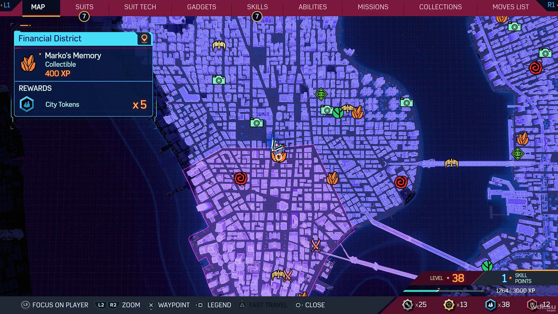Image resolution: width=558 pixels, height=314 pixels.
Task: Open the map LEGEND
Action: coord(214,305)
